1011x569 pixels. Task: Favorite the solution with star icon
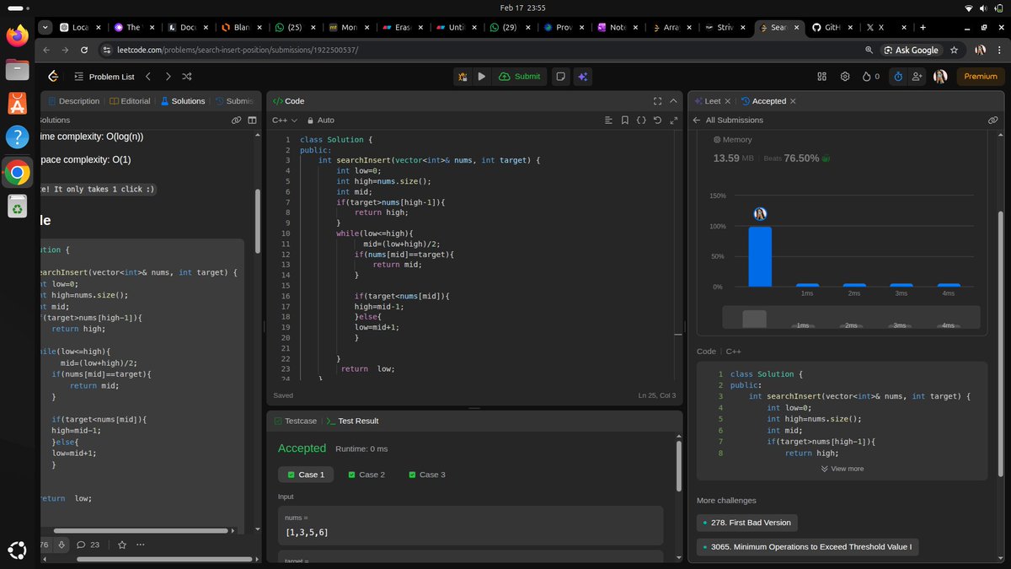122,545
